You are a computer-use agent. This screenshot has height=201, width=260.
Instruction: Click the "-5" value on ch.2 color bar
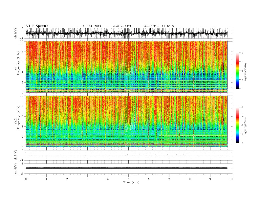(x=242, y=125)
